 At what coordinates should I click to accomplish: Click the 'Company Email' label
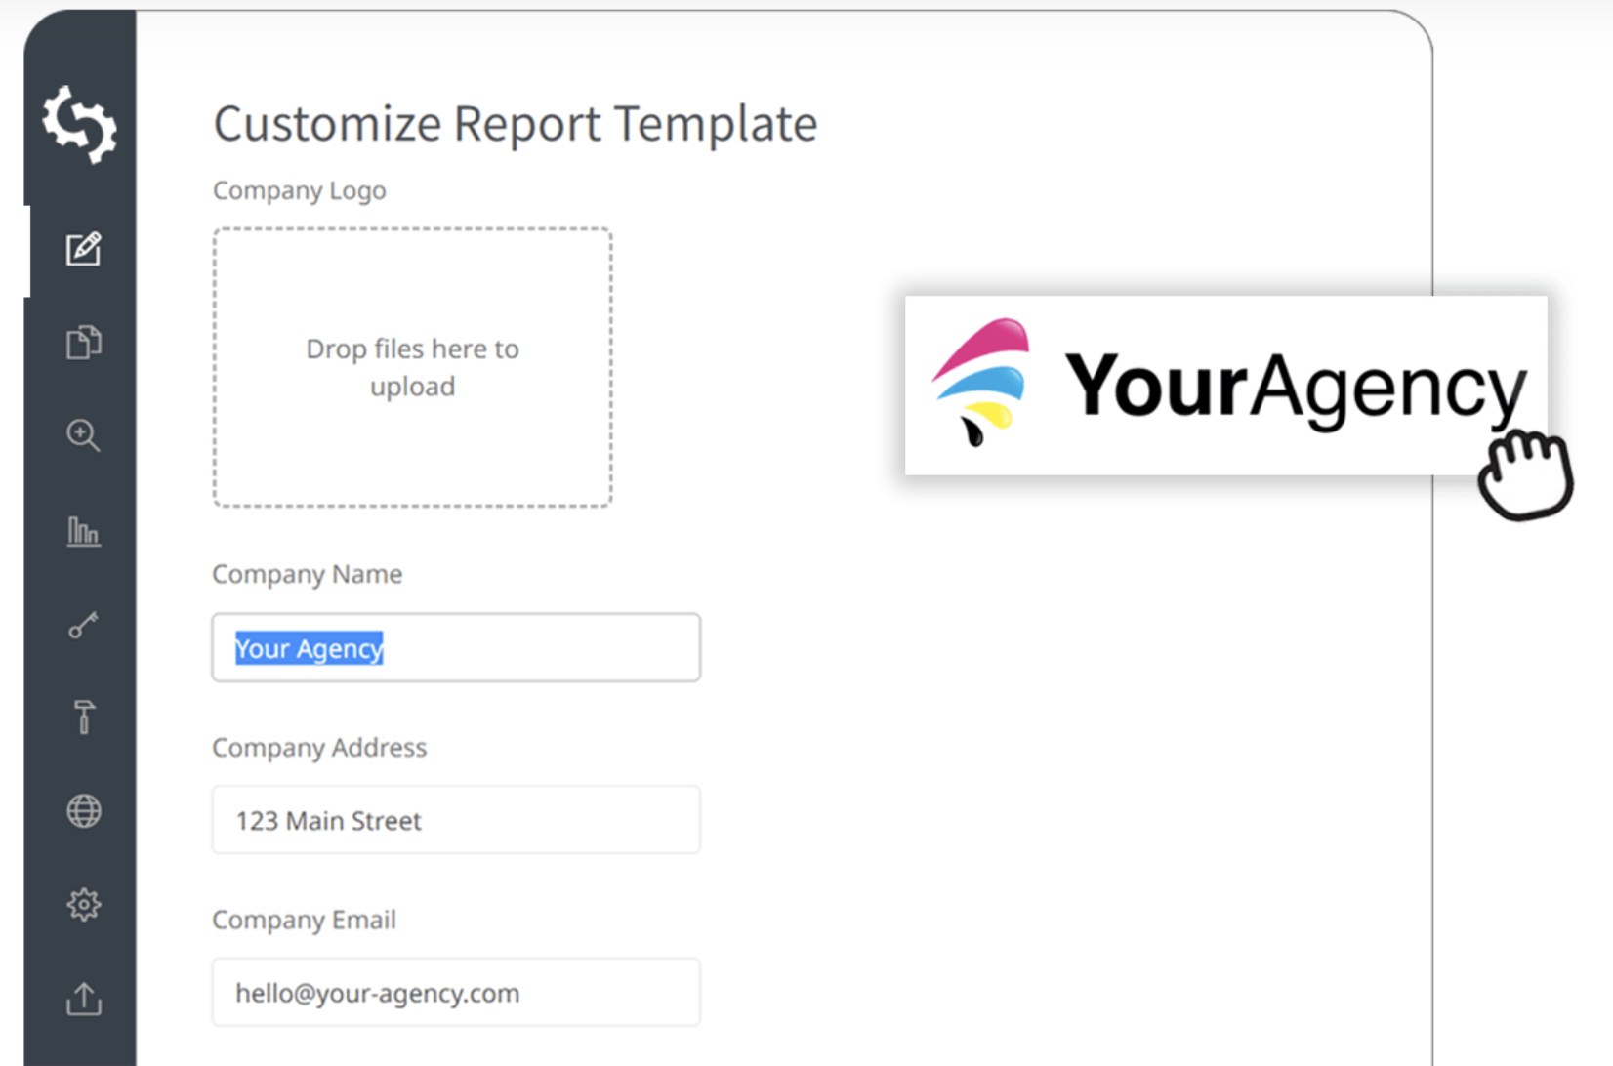(x=304, y=920)
